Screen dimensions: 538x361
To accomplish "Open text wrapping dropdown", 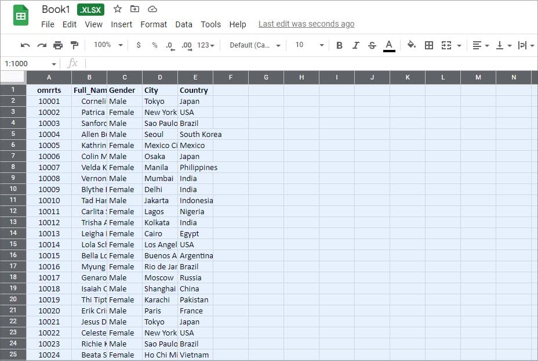I will coord(526,45).
